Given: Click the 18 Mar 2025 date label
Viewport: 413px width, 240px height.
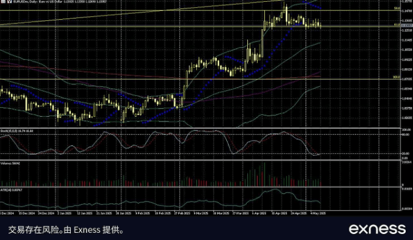Looking at the screenshot, I should point(221,213).
